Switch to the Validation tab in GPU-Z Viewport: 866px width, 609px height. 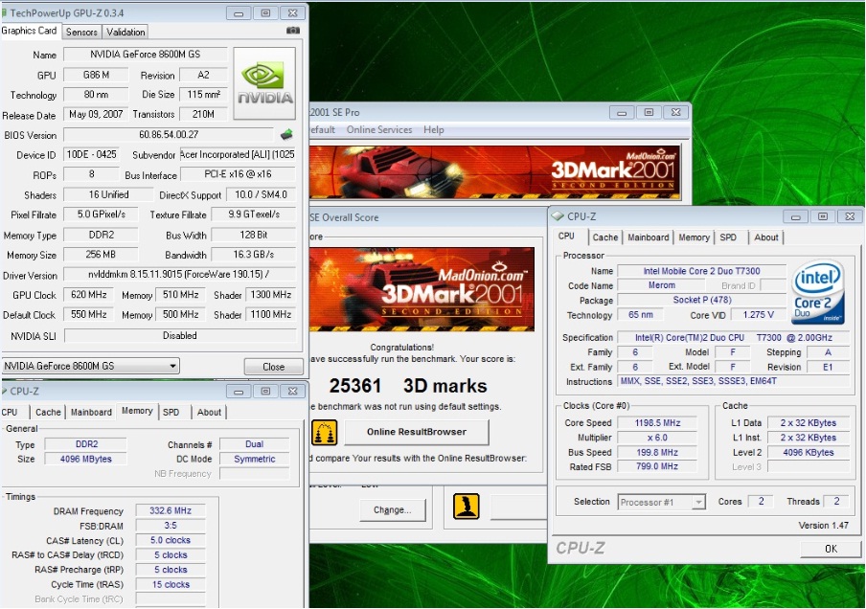tap(125, 32)
